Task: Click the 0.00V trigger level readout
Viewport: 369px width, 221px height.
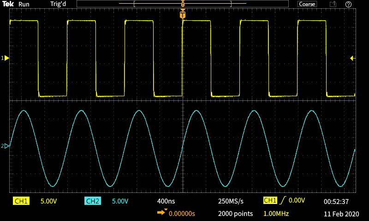Action: [297, 201]
